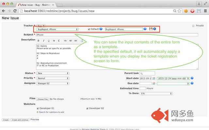Apply strikethrough formatting in description toolbar
This screenshot has width=209, height=130.
click(54, 41)
